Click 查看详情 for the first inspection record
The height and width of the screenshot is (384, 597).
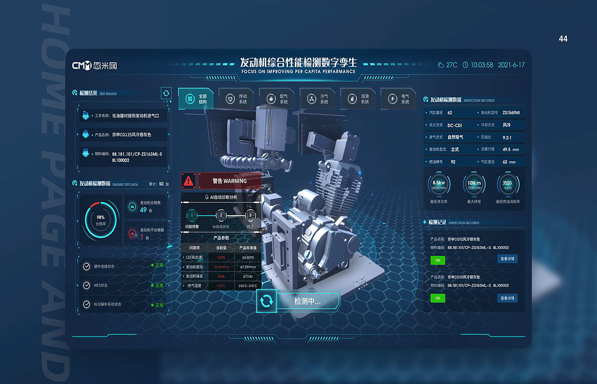tap(507, 259)
